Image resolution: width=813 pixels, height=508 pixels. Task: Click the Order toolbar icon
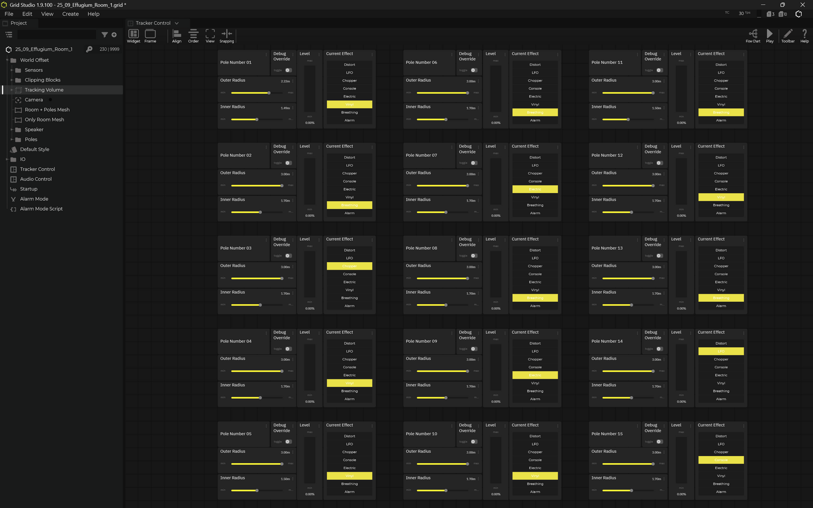point(193,34)
